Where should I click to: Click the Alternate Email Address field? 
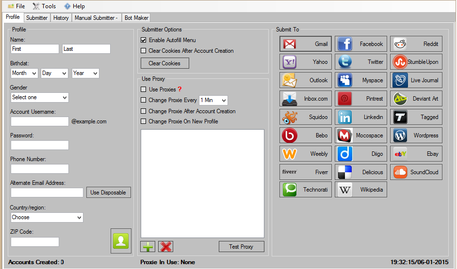click(x=47, y=193)
